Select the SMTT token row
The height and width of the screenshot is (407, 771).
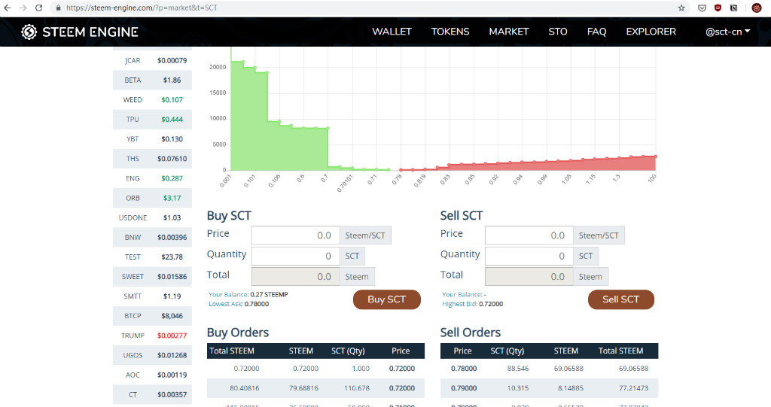152,296
